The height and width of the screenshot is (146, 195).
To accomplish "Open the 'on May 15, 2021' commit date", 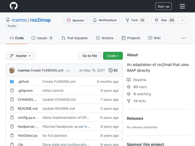I will [x=92, y=70].
